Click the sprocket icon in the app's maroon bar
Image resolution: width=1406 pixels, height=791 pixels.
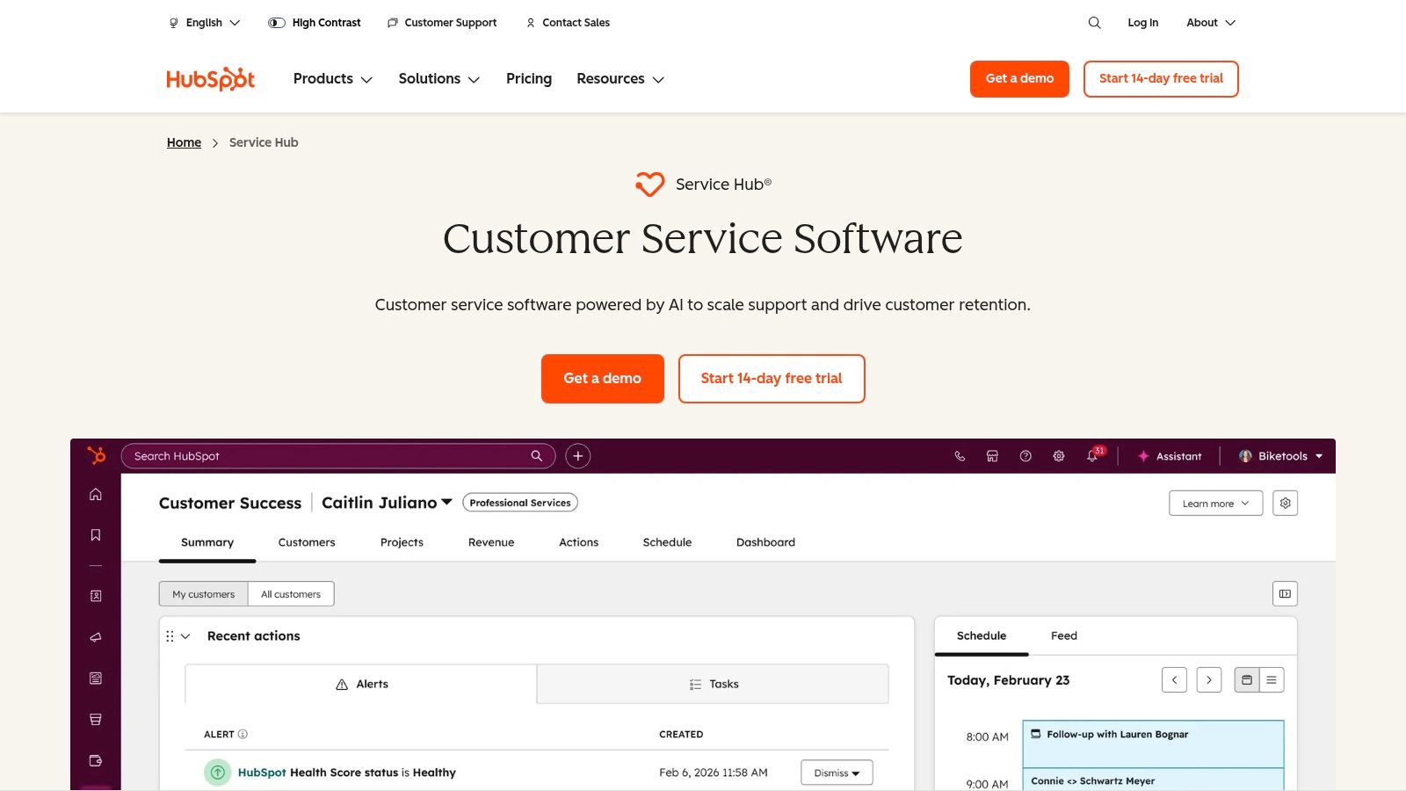(x=97, y=455)
